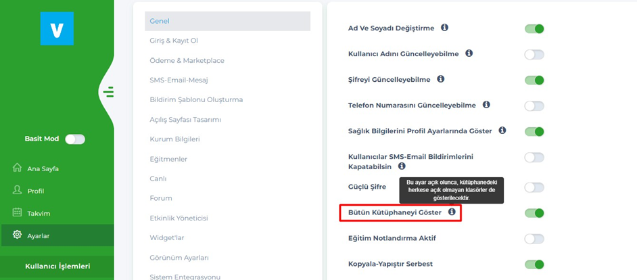Screen dimensions: 637x280
Task: Open the Giriş & Kayıt Ol settings tab
Action: click(x=173, y=41)
